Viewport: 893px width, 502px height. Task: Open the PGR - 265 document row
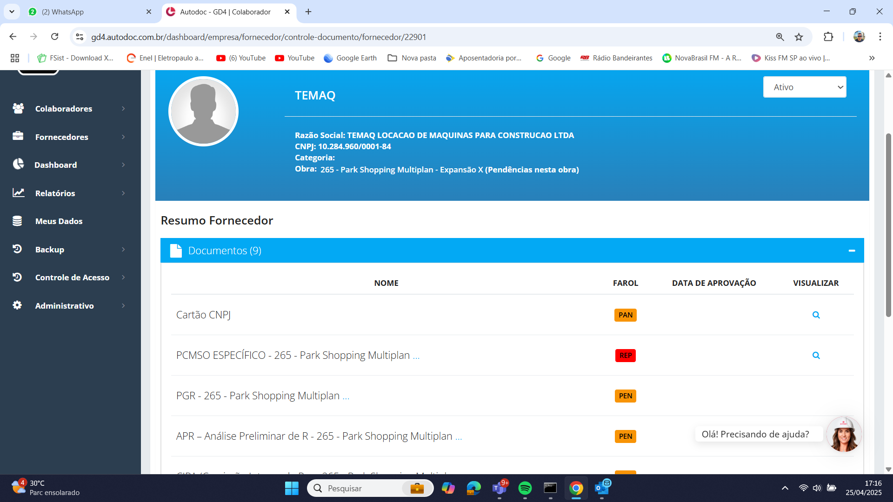(x=512, y=396)
